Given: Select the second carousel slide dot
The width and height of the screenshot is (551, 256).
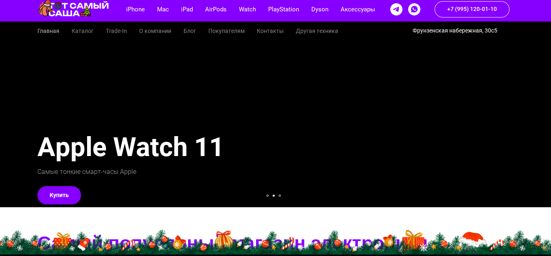Looking at the screenshot, I should click(273, 195).
